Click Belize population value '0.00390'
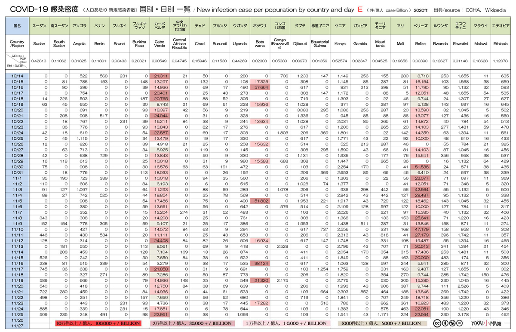This screenshot has width=516, height=332. click(x=420, y=61)
